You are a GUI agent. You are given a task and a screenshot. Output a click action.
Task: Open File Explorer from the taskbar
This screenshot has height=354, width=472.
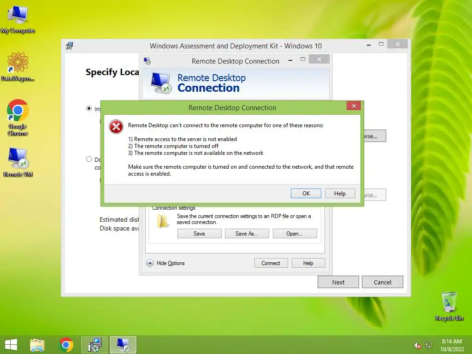[x=37, y=345]
